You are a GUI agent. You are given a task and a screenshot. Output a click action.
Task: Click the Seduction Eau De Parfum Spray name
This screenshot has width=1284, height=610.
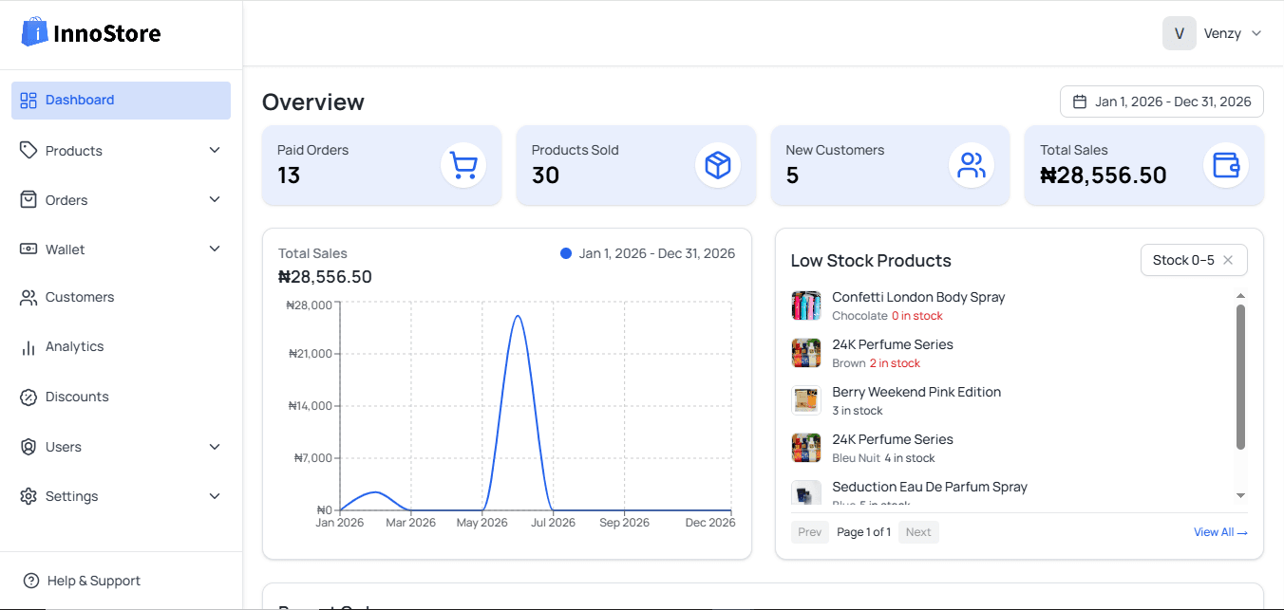pos(930,487)
